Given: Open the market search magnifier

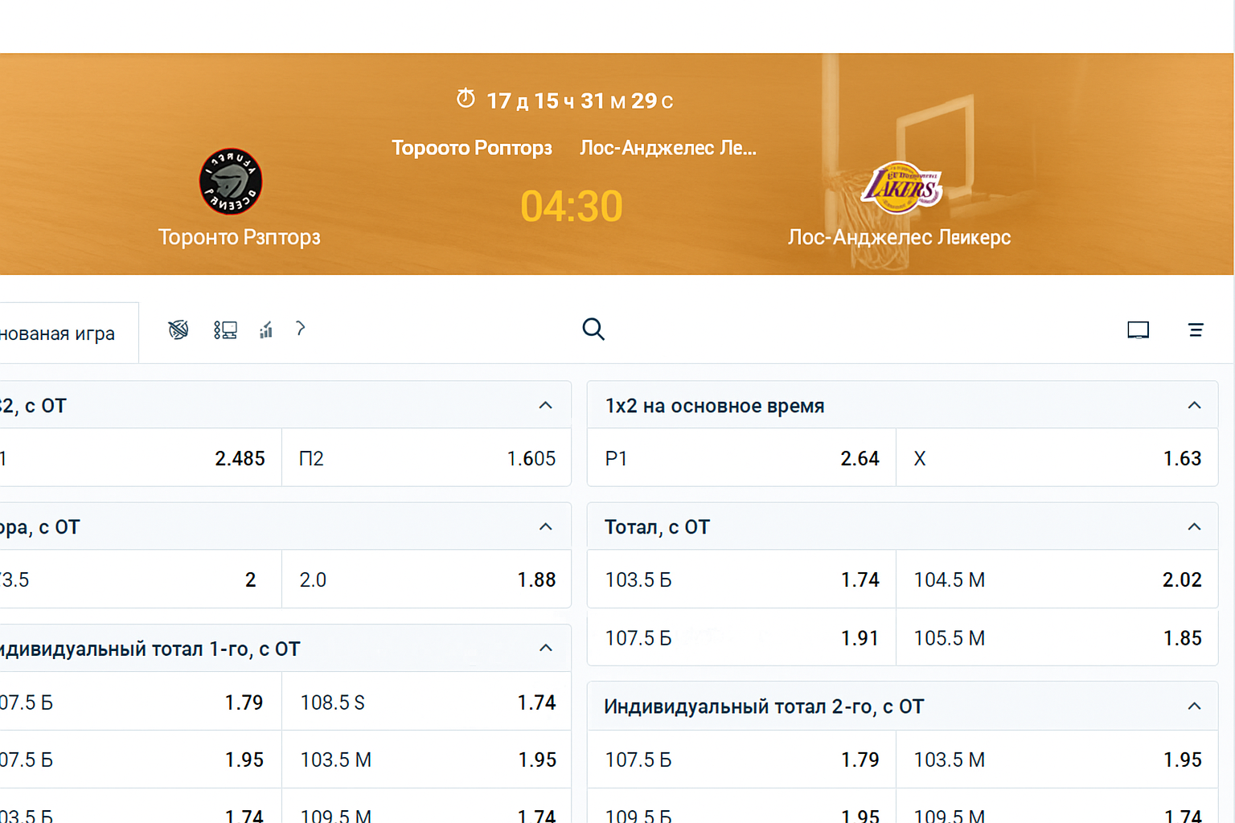Looking at the screenshot, I should pyautogui.click(x=593, y=329).
